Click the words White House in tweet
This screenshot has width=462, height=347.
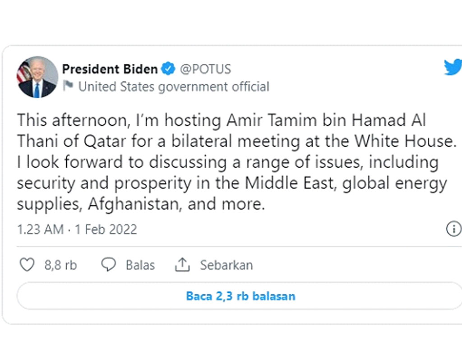(x=402, y=141)
